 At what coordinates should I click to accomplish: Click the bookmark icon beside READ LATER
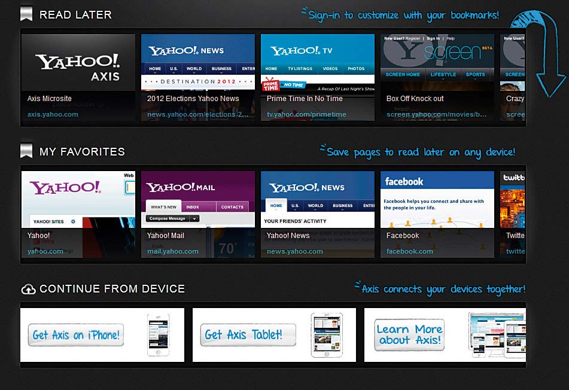tap(26, 14)
